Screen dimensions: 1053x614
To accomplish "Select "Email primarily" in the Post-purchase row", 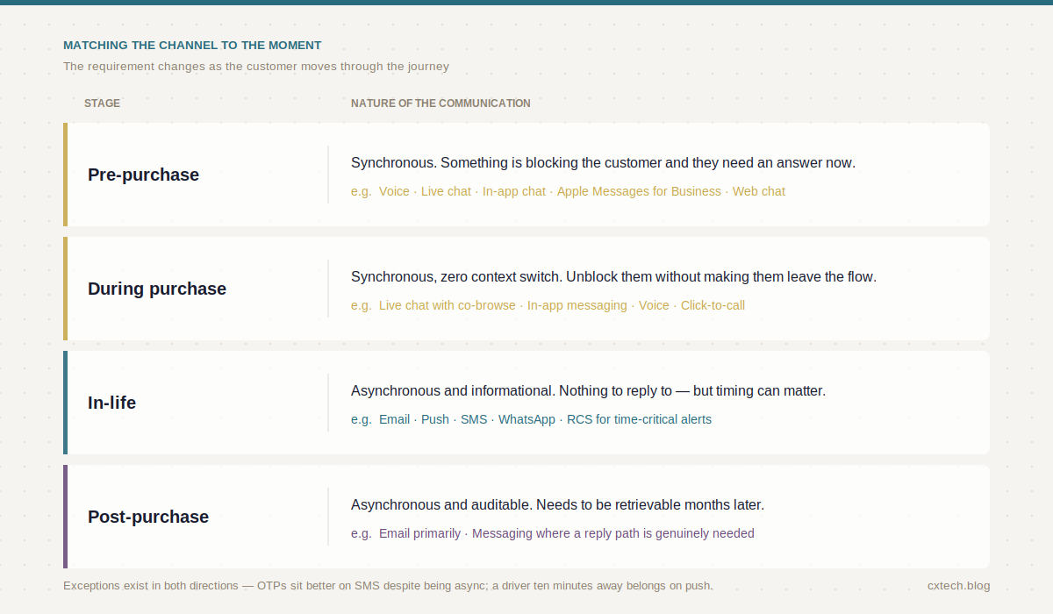I will pos(419,533).
